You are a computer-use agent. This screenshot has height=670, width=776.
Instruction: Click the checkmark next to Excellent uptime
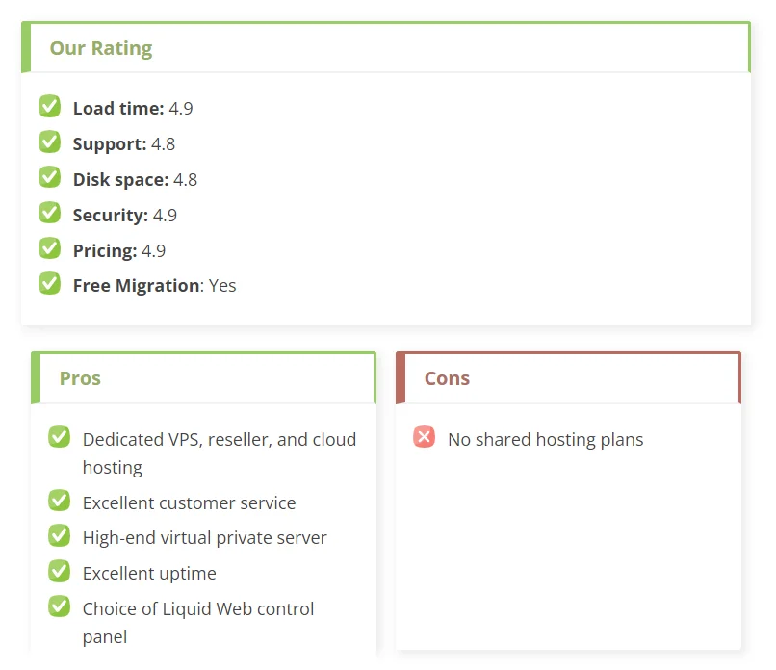[60, 571]
